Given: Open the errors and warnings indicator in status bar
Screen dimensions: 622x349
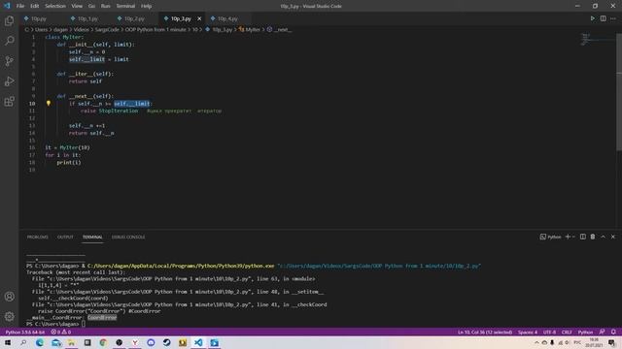Looking at the screenshot, I should (60, 332).
